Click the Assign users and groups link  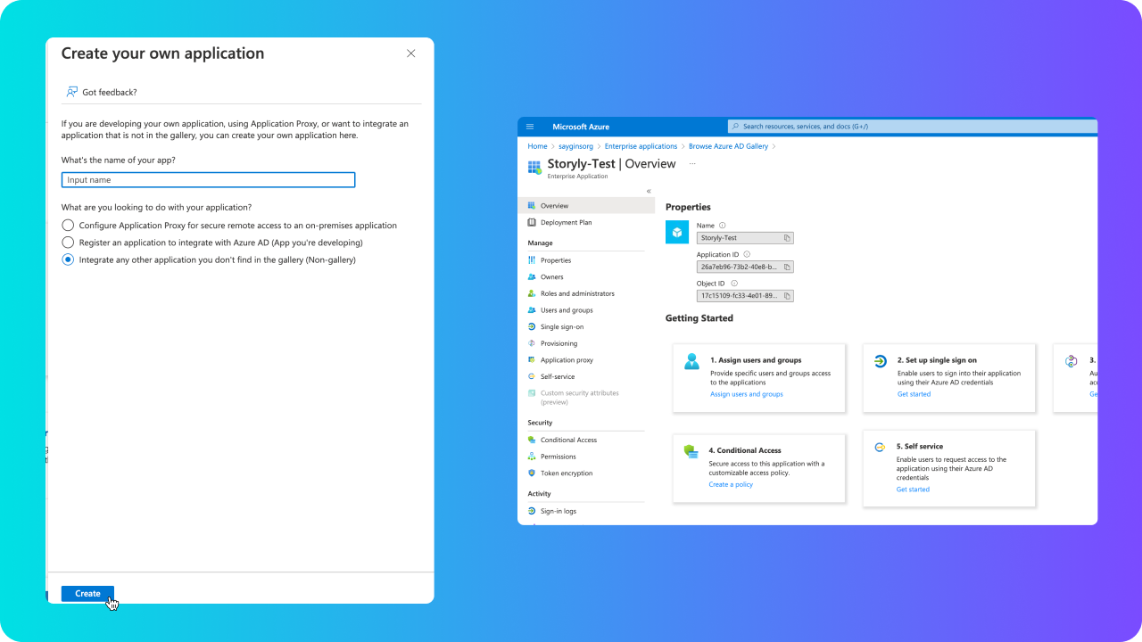click(x=747, y=394)
